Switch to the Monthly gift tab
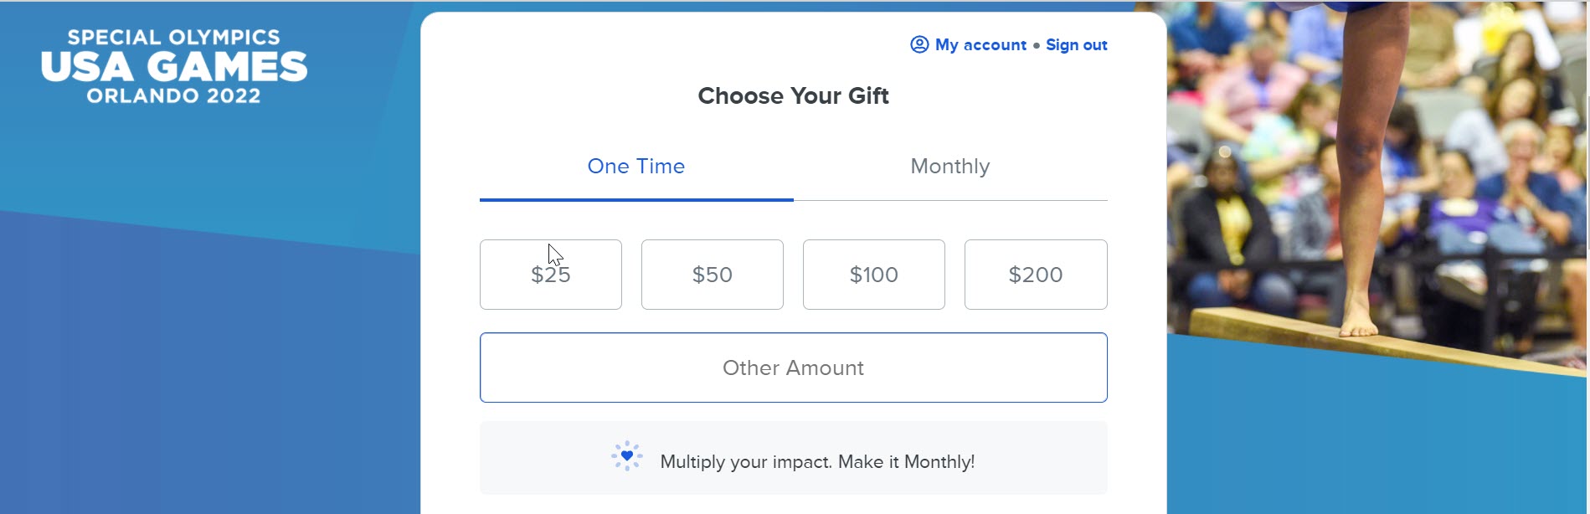1590x514 pixels. 950,166
